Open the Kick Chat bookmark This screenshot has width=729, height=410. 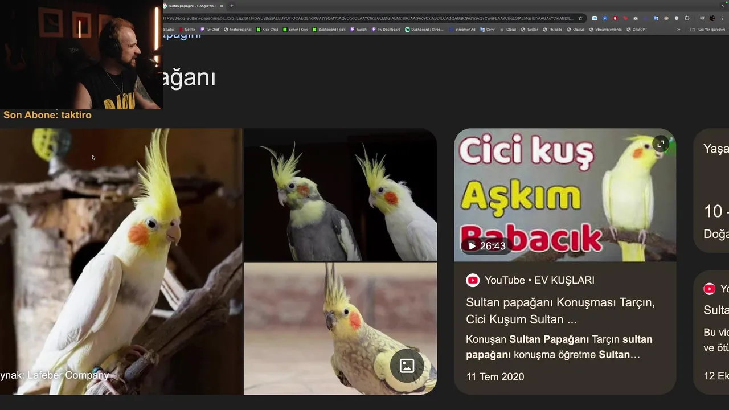(x=267, y=30)
